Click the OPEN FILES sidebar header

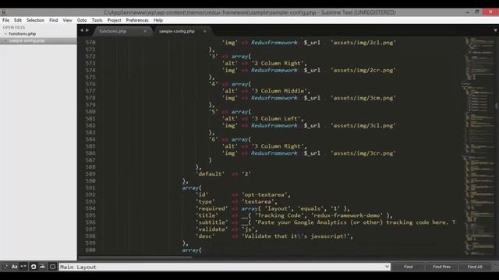(14, 28)
